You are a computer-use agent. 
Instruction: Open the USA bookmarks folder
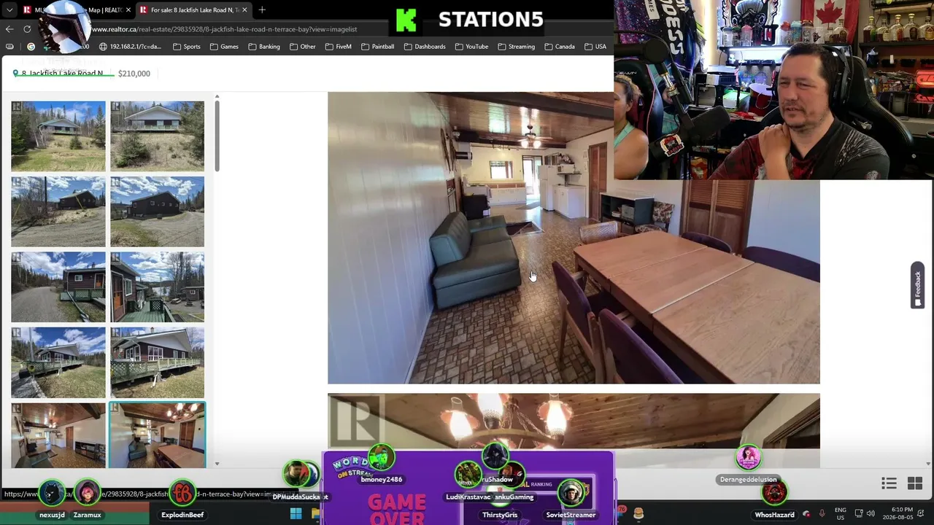(595, 47)
